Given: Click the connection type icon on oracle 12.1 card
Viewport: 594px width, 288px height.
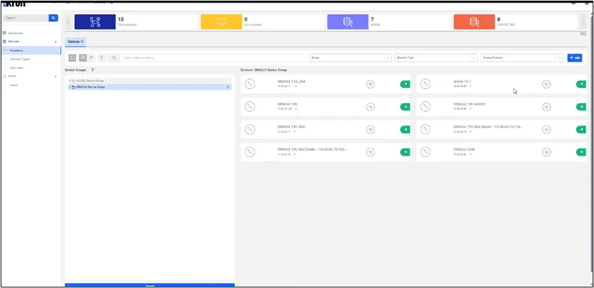Looking at the screenshot, I should click(x=546, y=84).
